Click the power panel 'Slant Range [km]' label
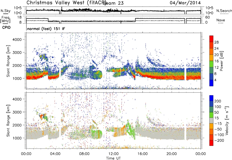Screen dimensions: 232x160 point(8,61)
